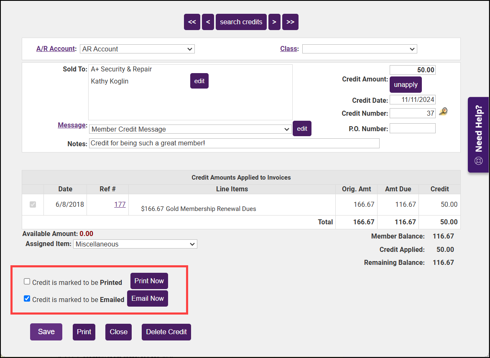Save the credit record

click(46, 332)
